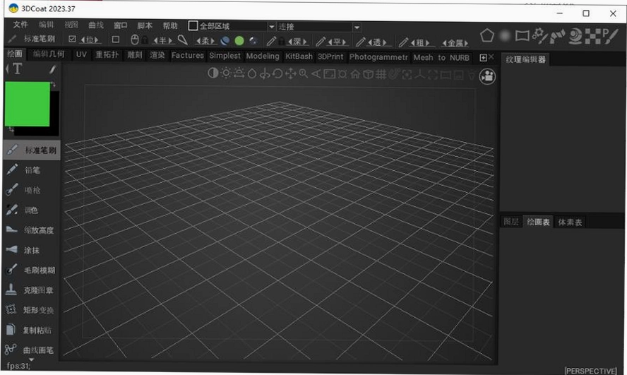Pick the 曲线画笔 curve brush tool
This screenshot has height=375, width=627.
[x=31, y=350]
